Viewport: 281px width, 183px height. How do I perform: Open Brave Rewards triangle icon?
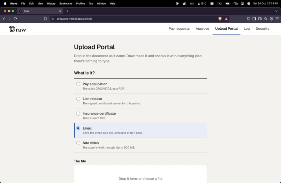[x=226, y=19]
